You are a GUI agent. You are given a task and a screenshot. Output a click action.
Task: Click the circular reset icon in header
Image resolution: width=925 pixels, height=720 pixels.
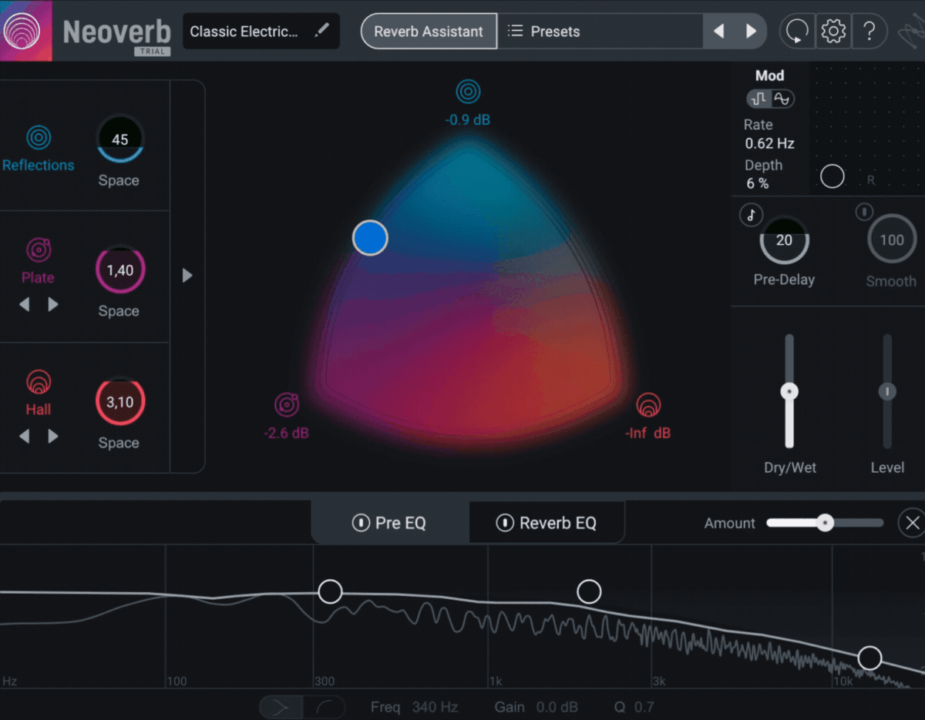coord(797,32)
